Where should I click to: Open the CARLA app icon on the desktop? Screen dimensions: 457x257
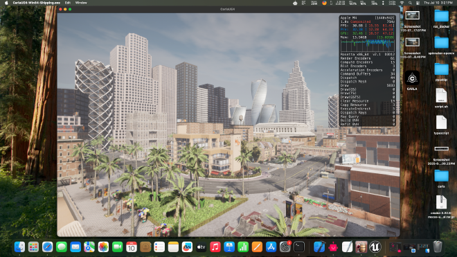tap(412, 78)
